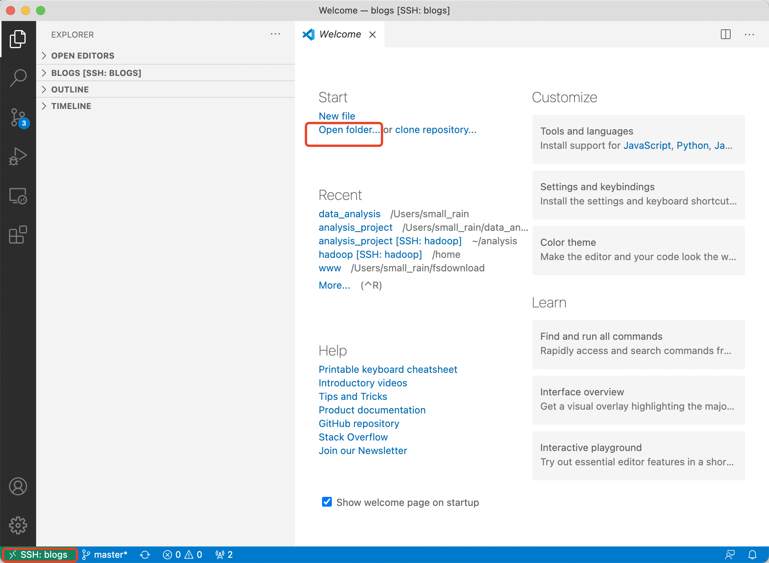Open the Run and Debug view
Screen dimensions: 769x563
point(18,156)
